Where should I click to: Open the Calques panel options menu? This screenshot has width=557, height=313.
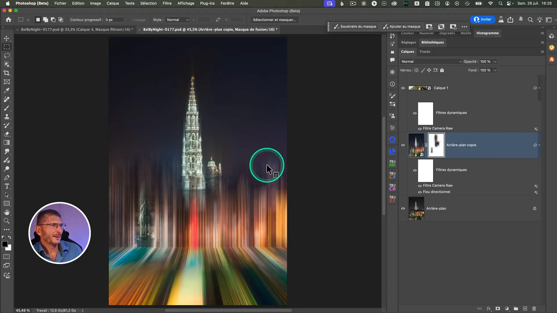pos(542,52)
